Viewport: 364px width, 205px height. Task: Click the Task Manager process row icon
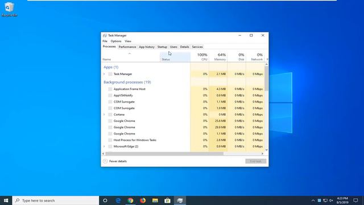[110, 74]
